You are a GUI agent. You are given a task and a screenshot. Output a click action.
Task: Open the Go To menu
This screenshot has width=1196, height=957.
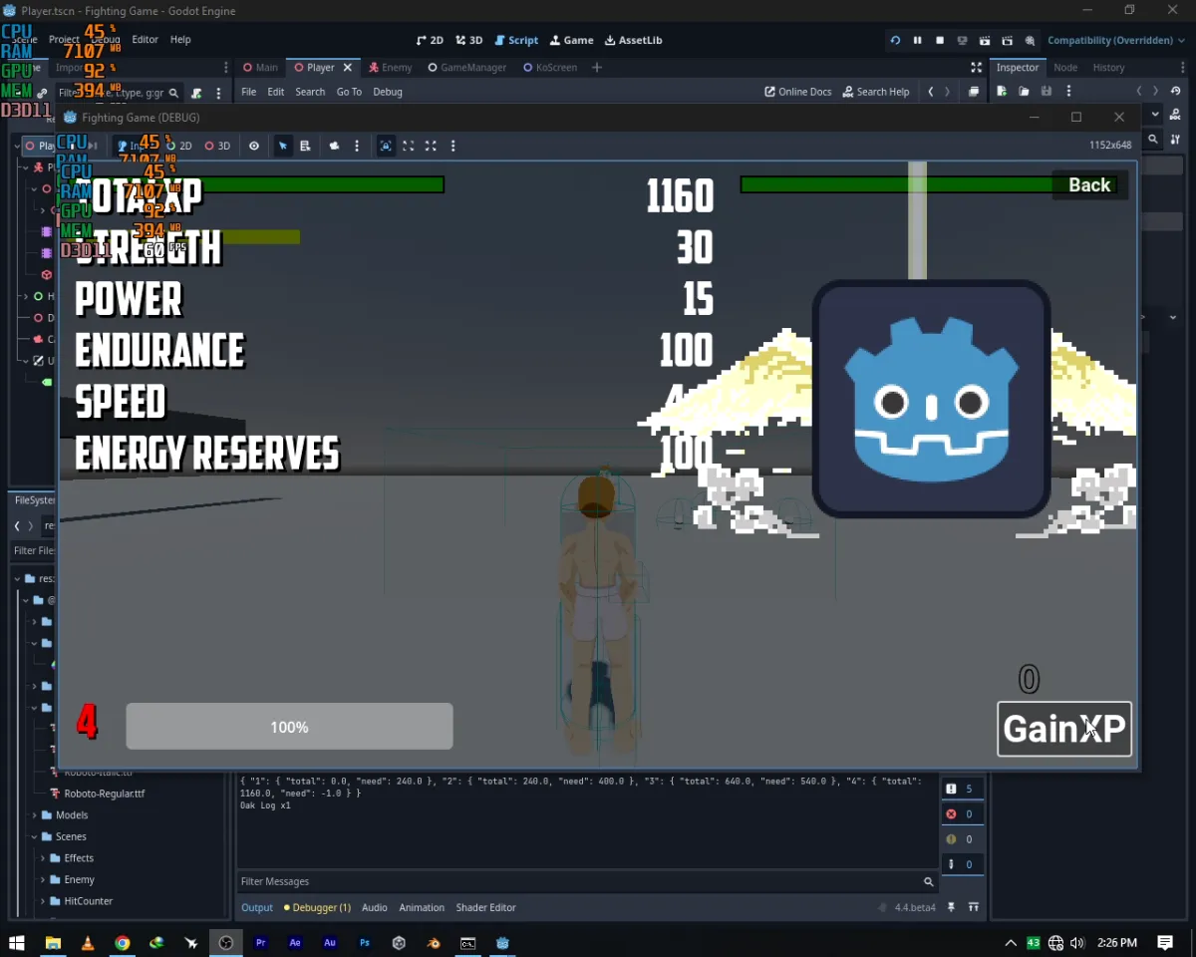point(349,92)
